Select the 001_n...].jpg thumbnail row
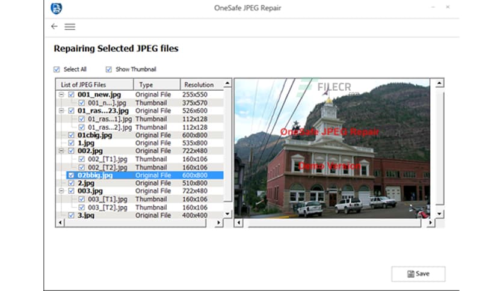This screenshot has height=291, width=503. (x=140, y=103)
